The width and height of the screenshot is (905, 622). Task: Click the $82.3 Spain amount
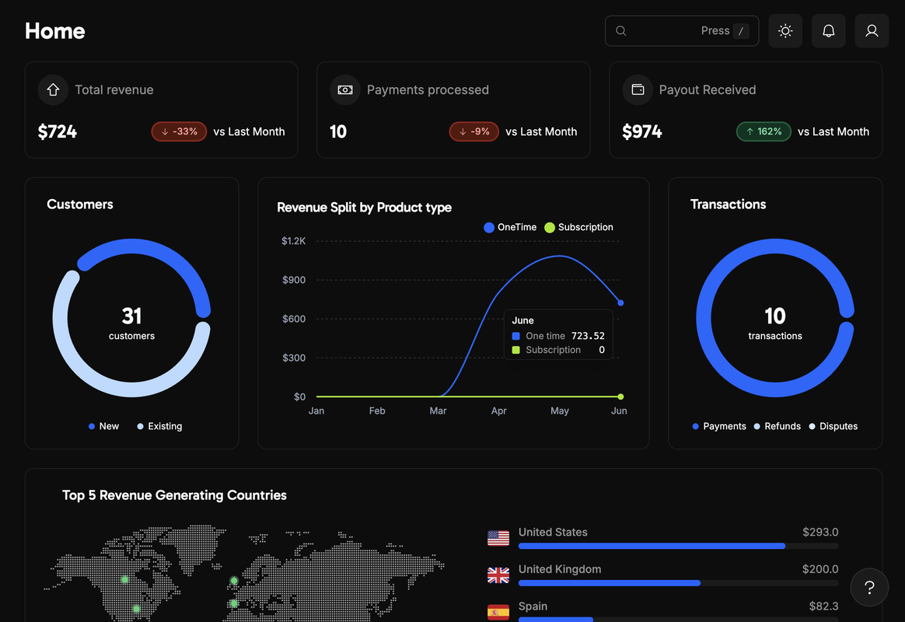(823, 606)
